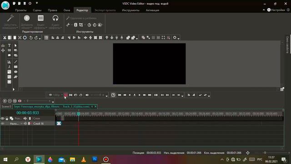Open VLC media player from taskbar

[x=84, y=159]
